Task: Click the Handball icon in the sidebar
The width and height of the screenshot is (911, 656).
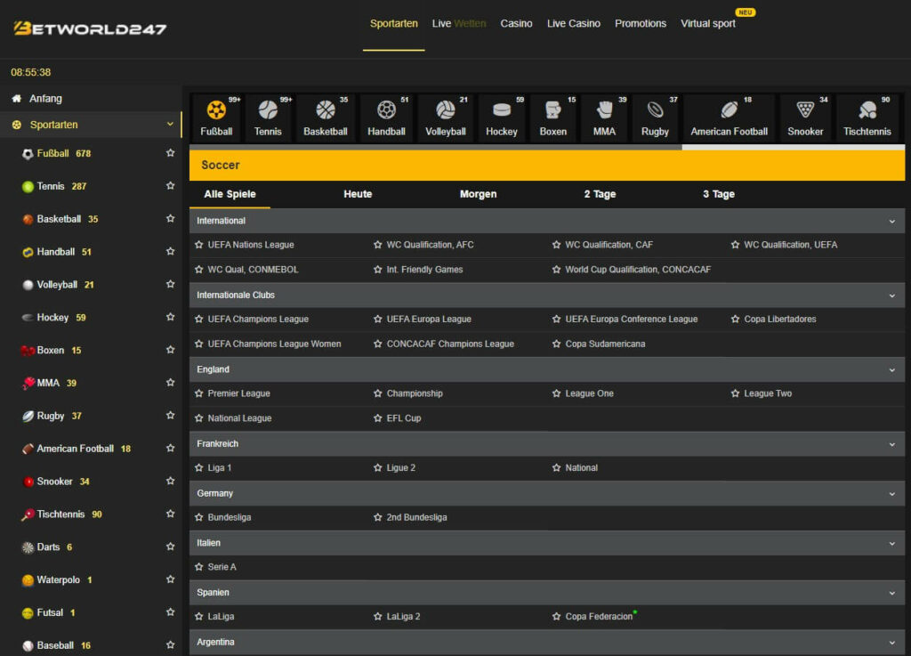Action: pos(28,252)
